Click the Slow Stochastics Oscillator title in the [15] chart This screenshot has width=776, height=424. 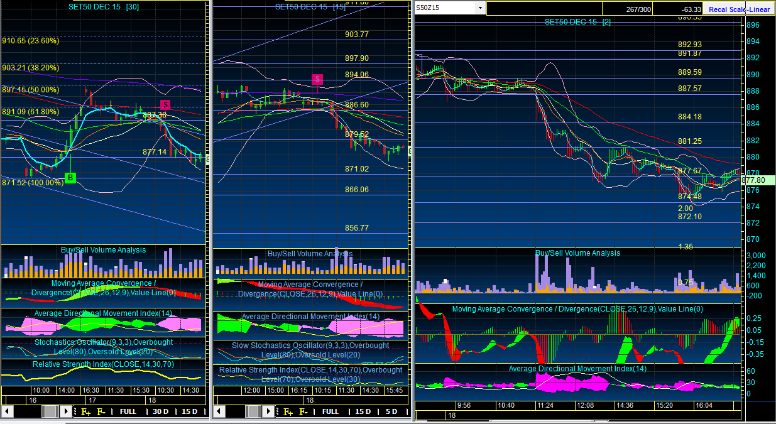click(310, 350)
